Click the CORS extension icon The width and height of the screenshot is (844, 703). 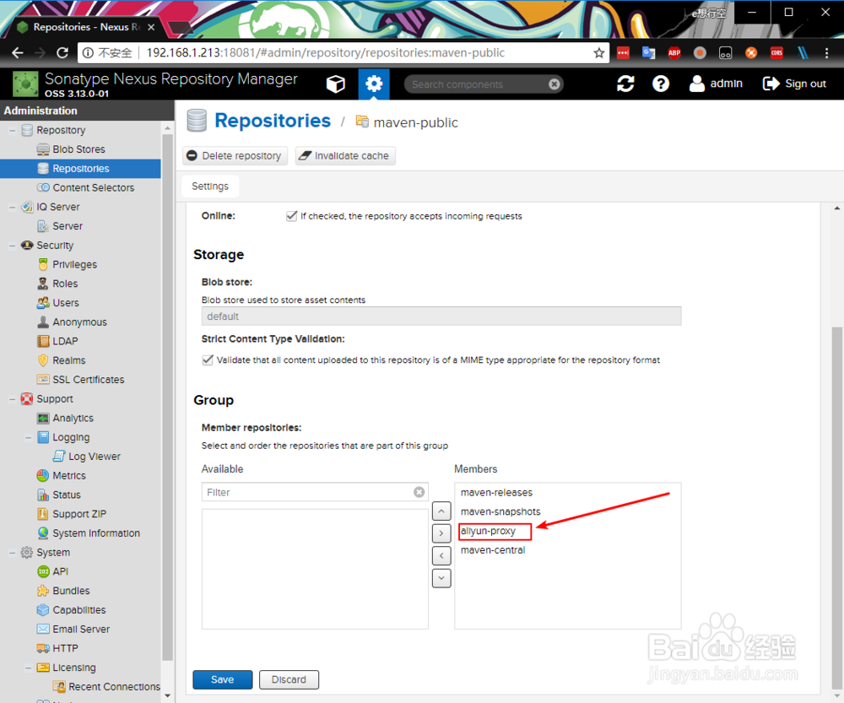coord(776,53)
